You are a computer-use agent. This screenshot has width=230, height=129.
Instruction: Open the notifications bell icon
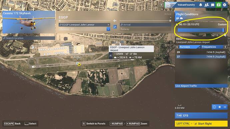click(x=201, y=5)
